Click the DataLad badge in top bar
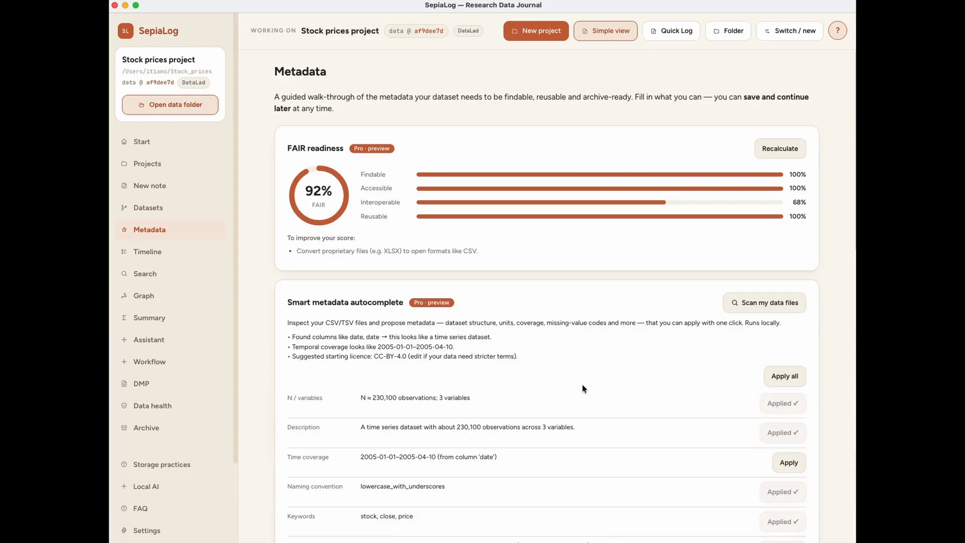 click(468, 31)
